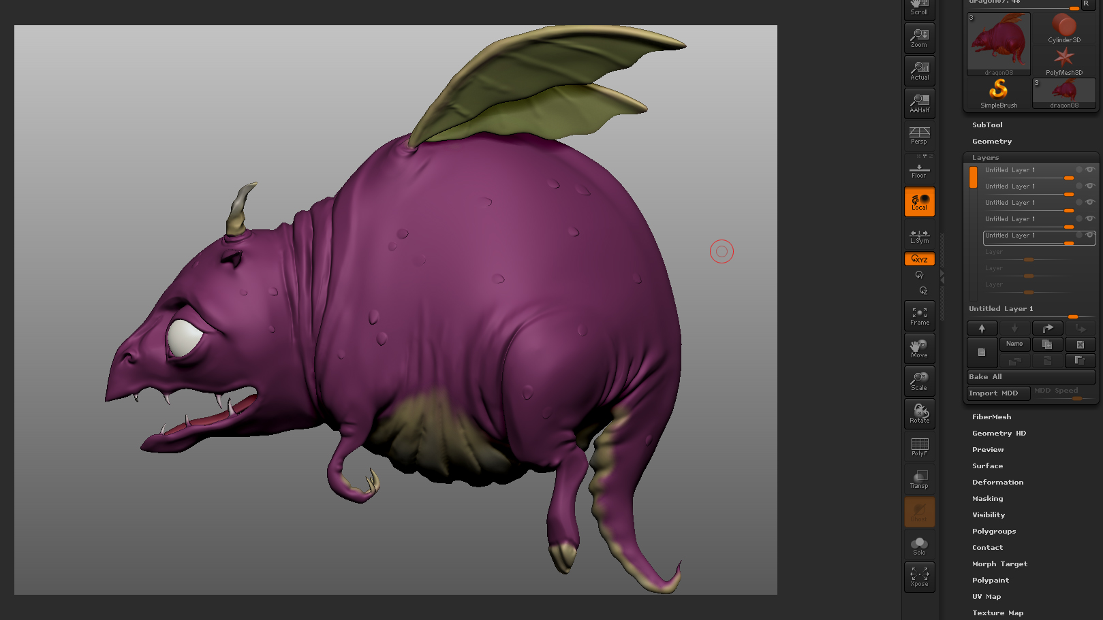Open the Morph Target subpalette

tap(999, 564)
